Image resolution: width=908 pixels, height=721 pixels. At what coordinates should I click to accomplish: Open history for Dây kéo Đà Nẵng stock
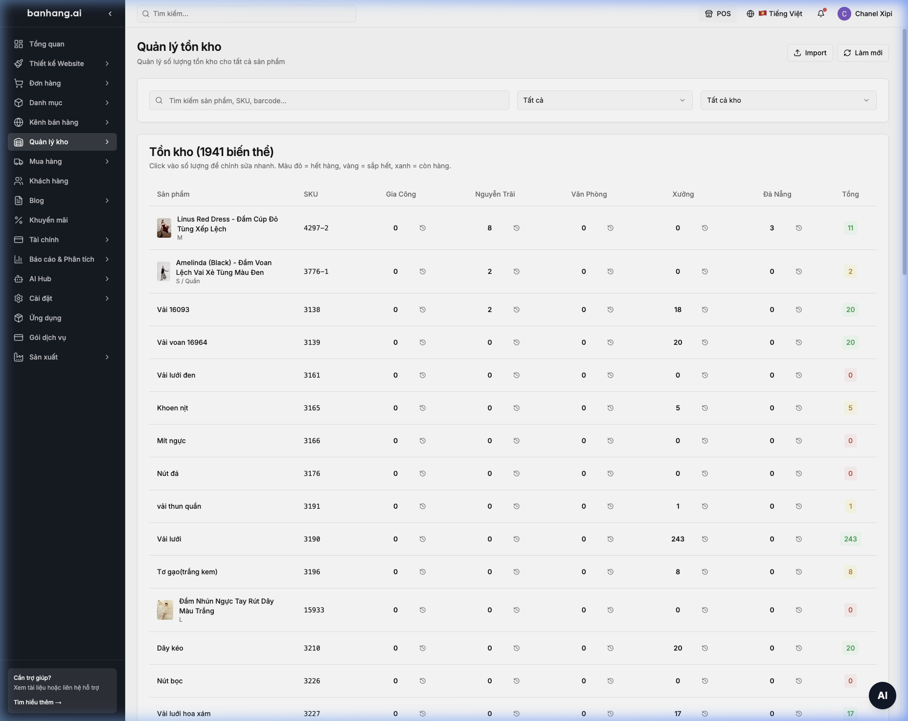tap(798, 648)
